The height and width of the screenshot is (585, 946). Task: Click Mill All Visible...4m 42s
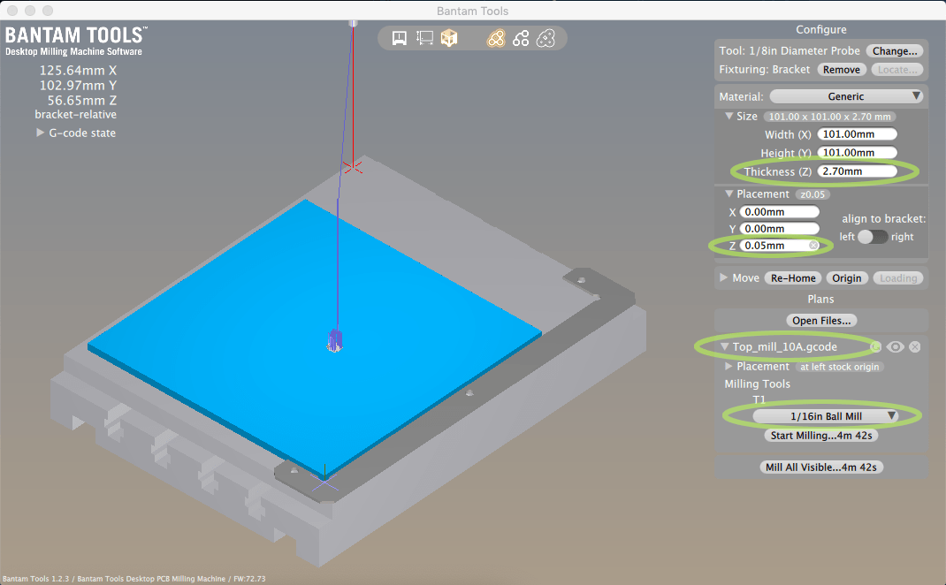click(x=821, y=467)
